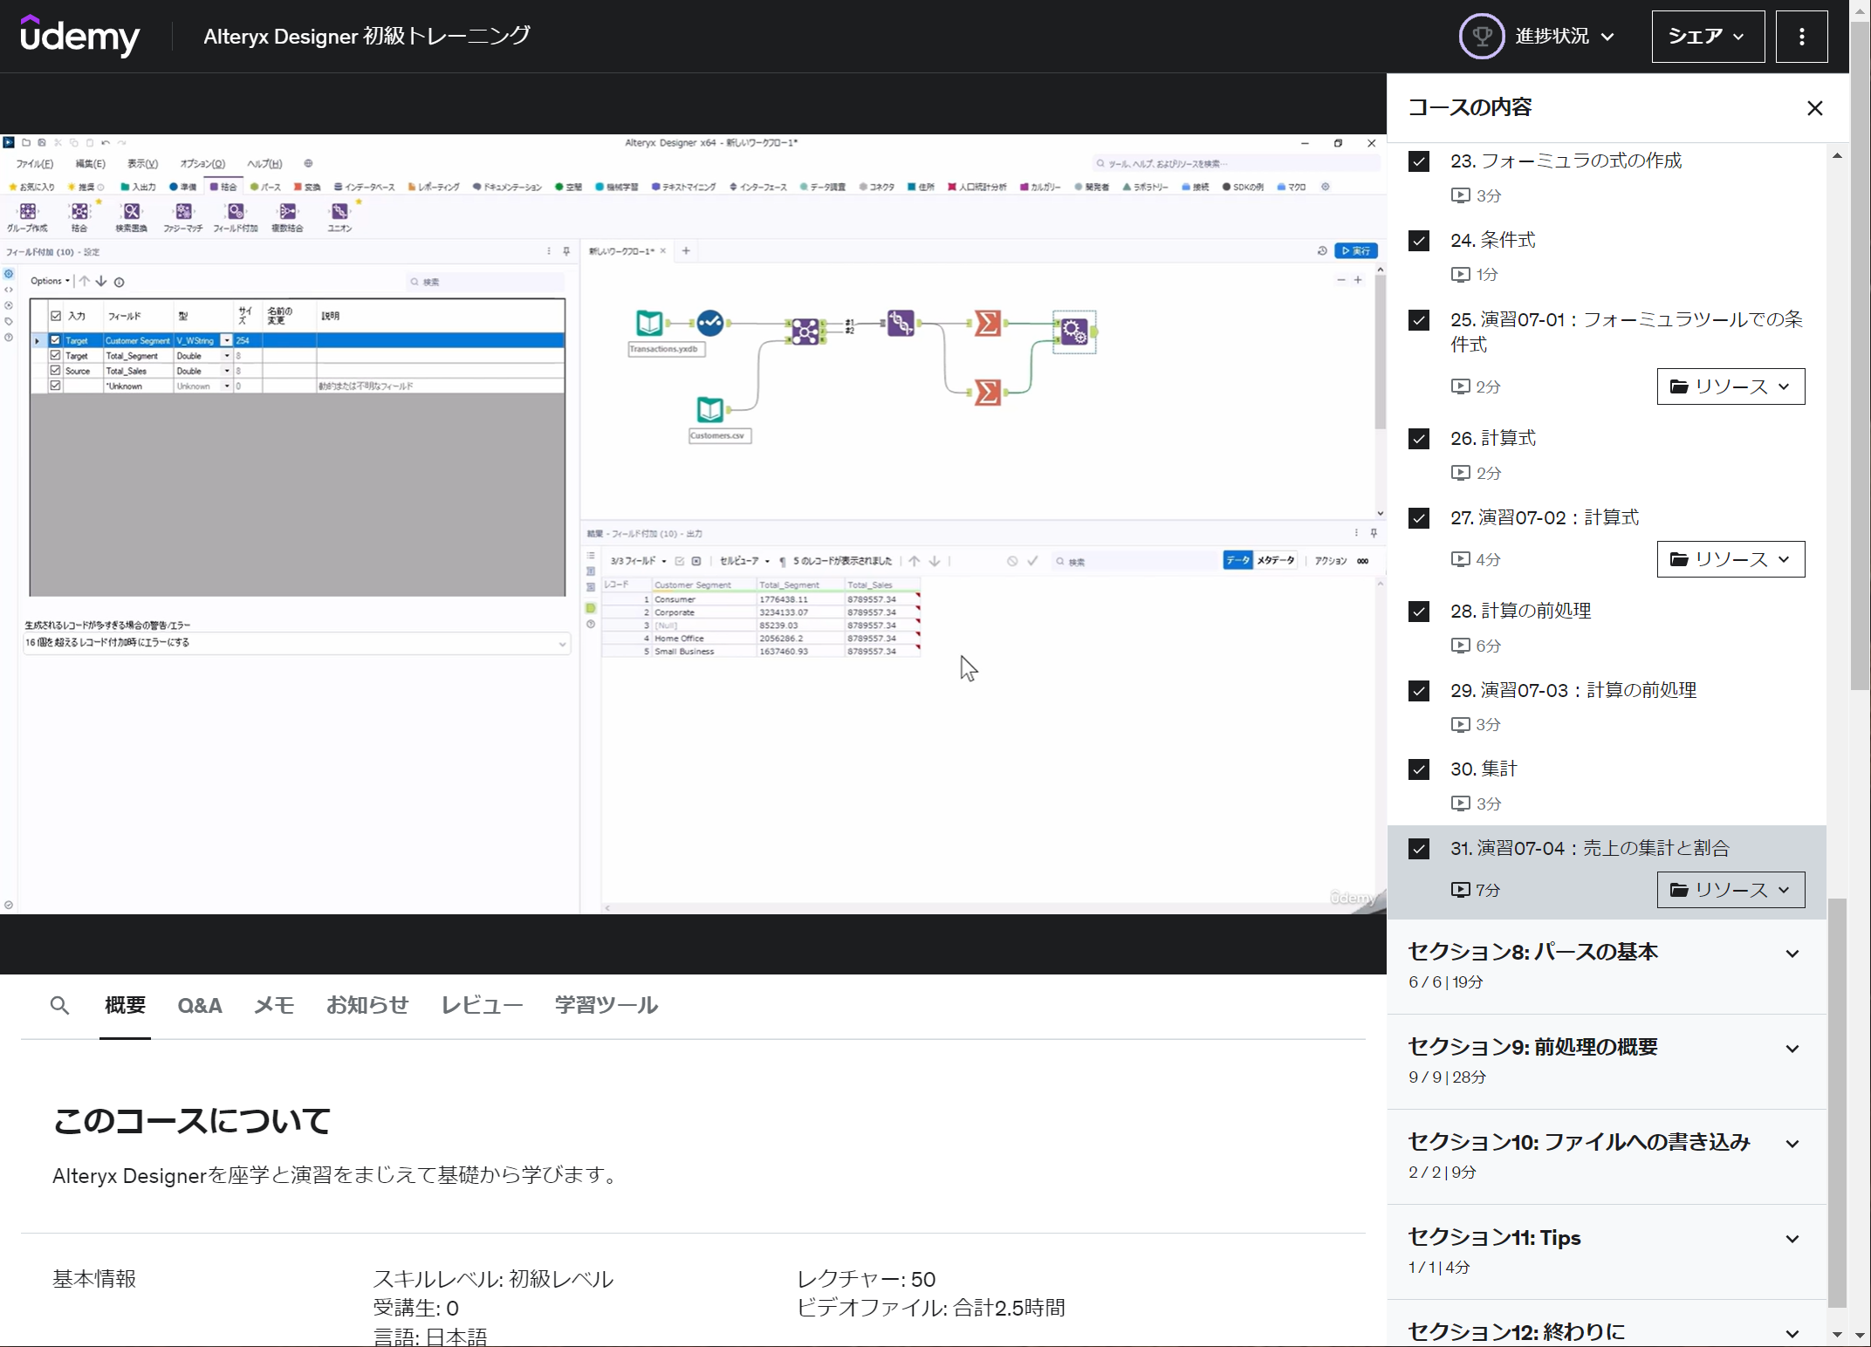The image size is (1871, 1347).
Task: Toggle the checkbox for lecture 28 計算の前処理
Action: pyautogui.click(x=1419, y=612)
